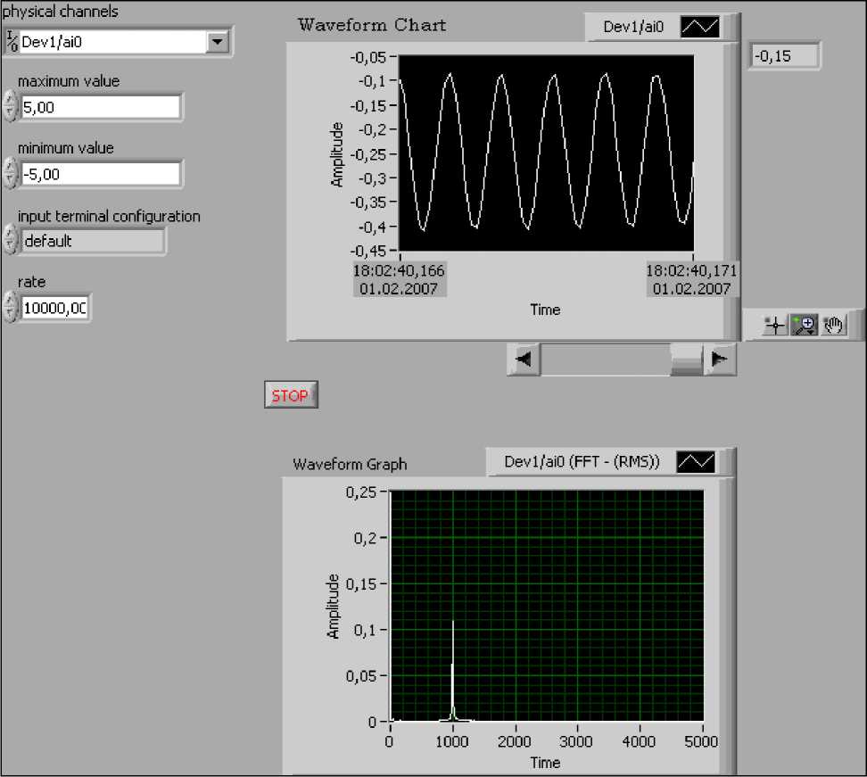867x777 pixels.
Task: Click the rate input field
Action: click(x=55, y=308)
